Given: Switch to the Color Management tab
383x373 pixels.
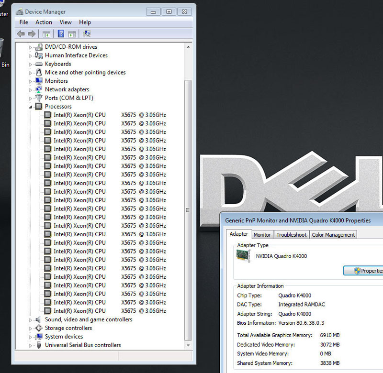Looking at the screenshot, I should (x=333, y=235).
